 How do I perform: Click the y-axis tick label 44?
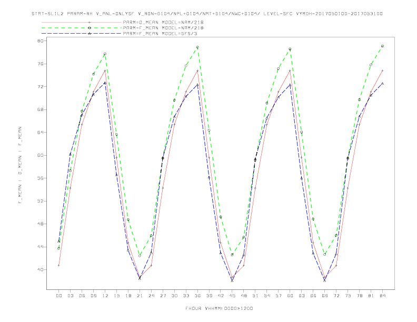click(x=41, y=247)
